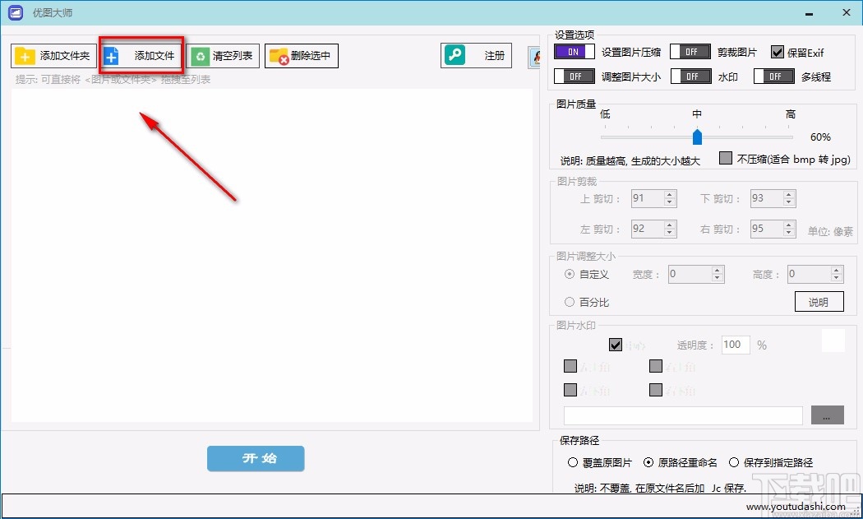This screenshot has height=519, width=863.
Task: Click the 清空列表 clear list icon
Action: pyautogui.click(x=200, y=55)
